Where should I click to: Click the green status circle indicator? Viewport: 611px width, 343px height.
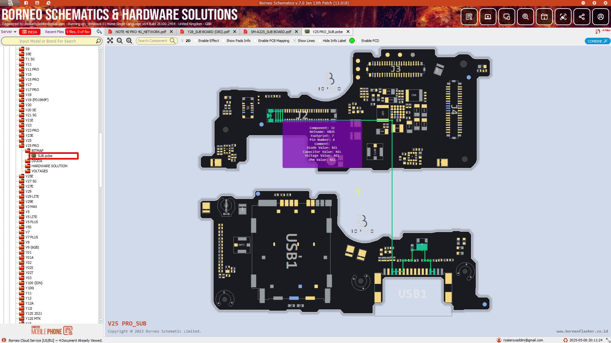(352, 41)
